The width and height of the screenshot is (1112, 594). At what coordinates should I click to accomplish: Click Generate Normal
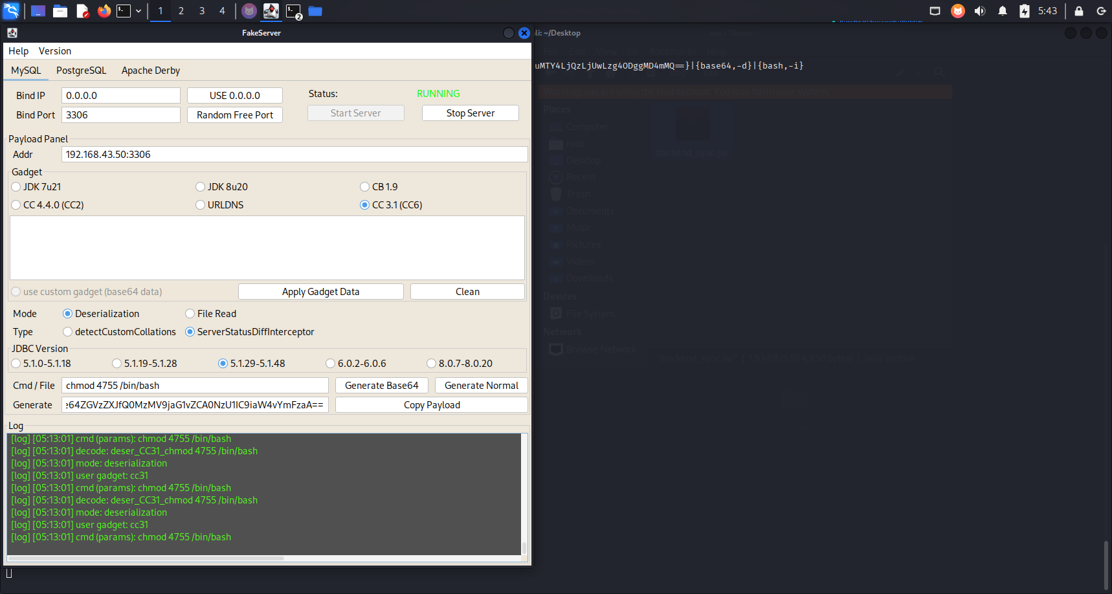tap(482, 386)
